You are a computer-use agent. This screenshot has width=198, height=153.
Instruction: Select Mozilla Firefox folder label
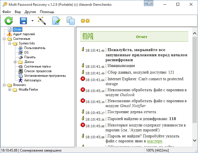[x=28, y=89]
